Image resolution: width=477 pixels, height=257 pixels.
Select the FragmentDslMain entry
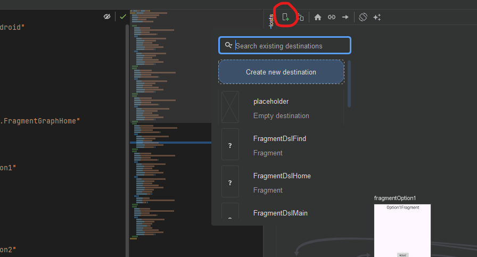coord(281,211)
